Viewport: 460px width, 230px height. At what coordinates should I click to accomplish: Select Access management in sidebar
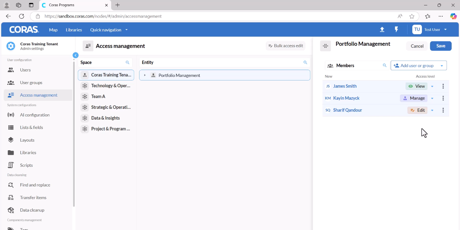click(38, 95)
